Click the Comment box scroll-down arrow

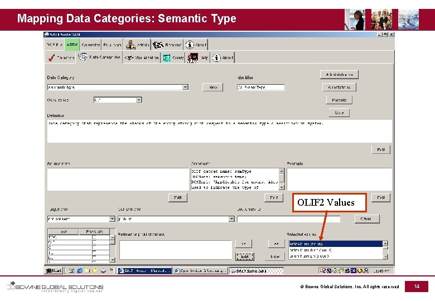click(x=281, y=188)
